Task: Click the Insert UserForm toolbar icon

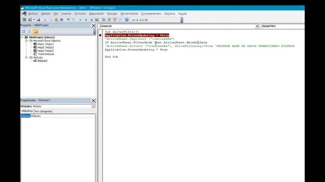Action: point(30,20)
